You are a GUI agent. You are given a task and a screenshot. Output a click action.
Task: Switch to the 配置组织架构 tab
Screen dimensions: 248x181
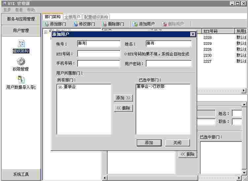coord(96,17)
